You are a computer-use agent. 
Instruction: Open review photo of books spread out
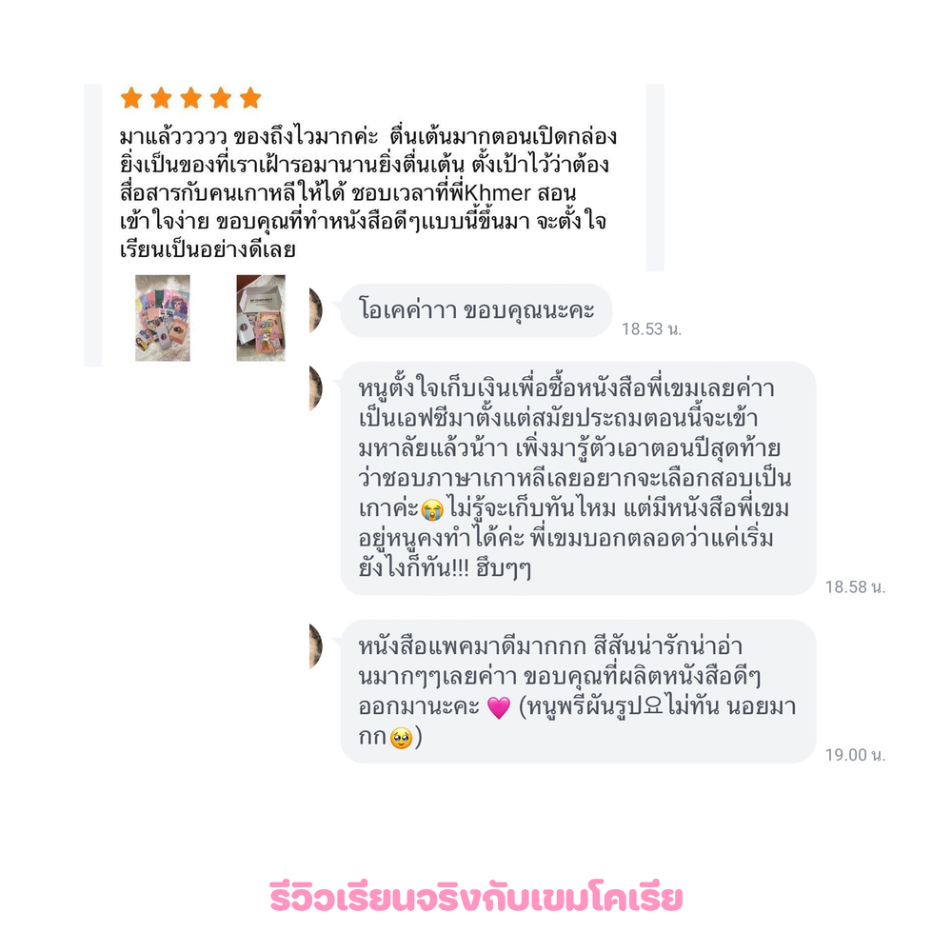click(162, 318)
